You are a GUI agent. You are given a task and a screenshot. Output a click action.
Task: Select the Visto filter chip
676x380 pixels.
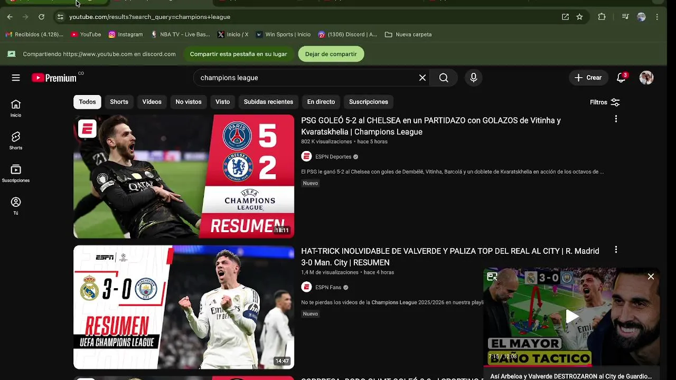(x=222, y=102)
